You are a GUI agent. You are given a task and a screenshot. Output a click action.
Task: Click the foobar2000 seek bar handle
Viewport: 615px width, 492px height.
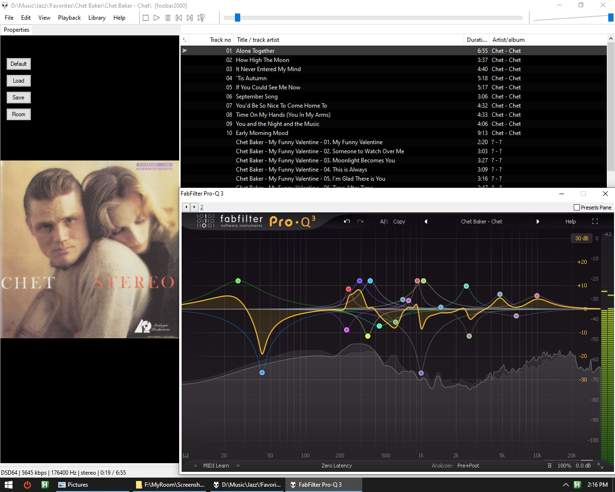pyautogui.click(x=237, y=18)
